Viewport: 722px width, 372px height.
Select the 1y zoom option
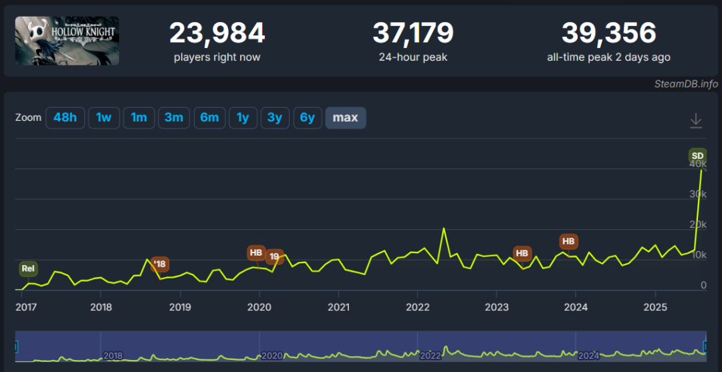[243, 118]
